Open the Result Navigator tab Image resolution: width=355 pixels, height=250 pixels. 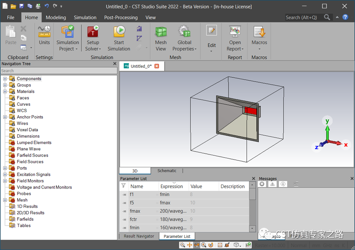tap(139, 236)
